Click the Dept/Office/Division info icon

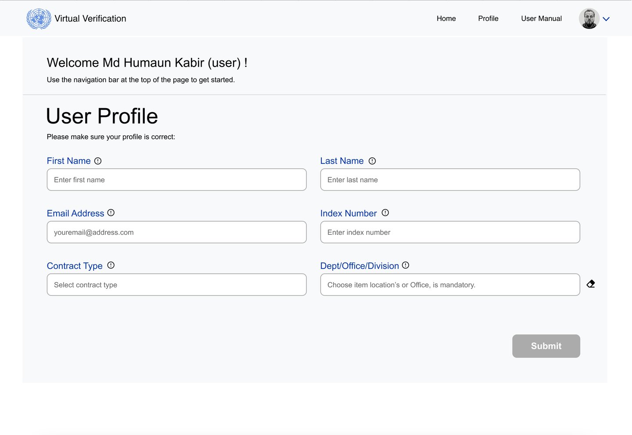pos(406,265)
